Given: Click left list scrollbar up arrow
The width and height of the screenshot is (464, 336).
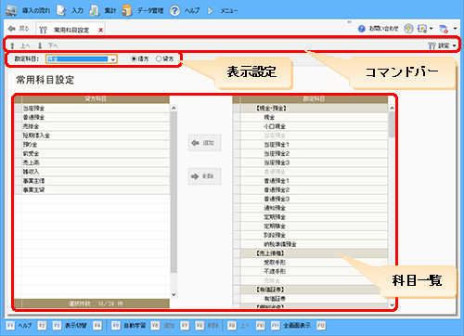Looking at the screenshot, I should tap(174, 108).
